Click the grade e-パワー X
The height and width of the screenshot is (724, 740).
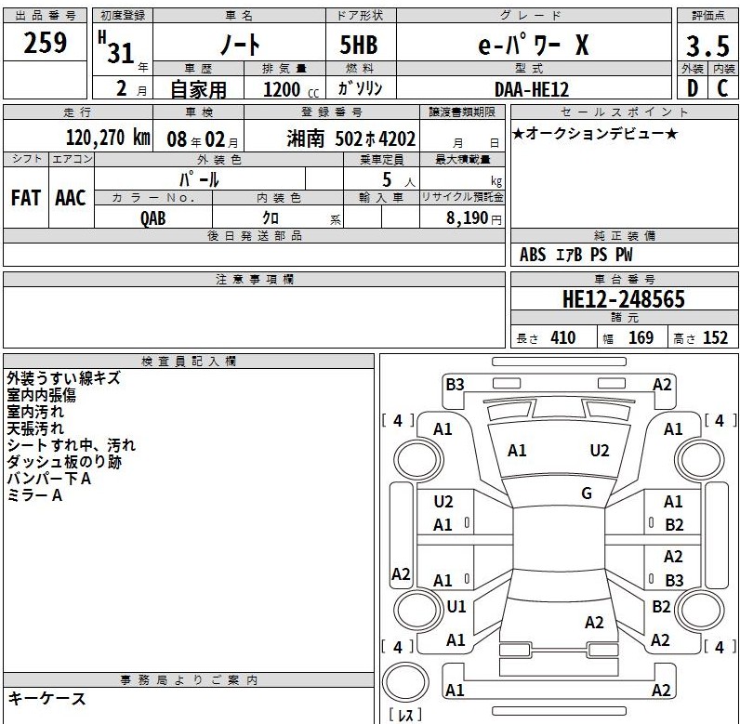tap(534, 45)
